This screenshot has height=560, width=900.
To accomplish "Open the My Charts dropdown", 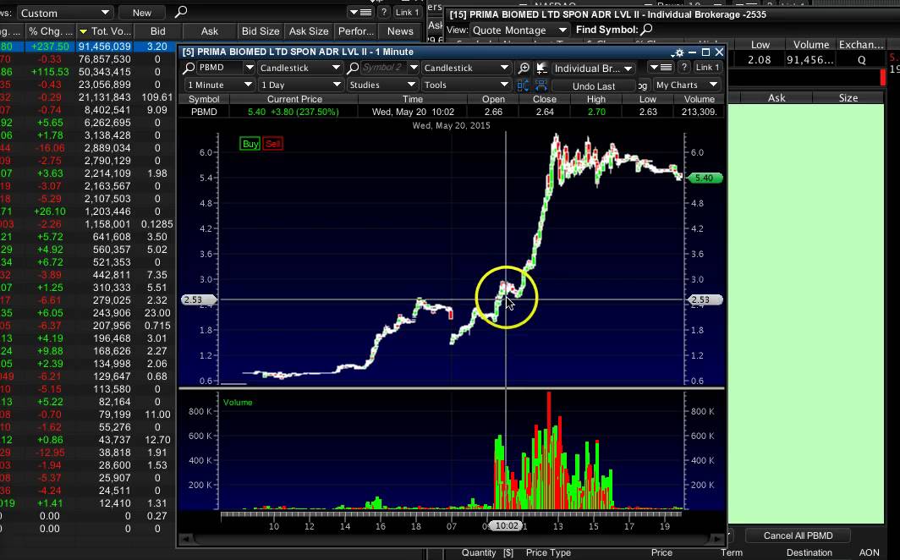I will (x=687, y=85).
